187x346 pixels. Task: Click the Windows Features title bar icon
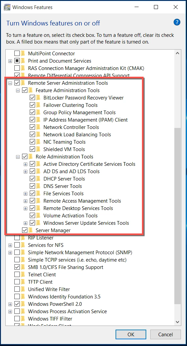click(7, 7)
